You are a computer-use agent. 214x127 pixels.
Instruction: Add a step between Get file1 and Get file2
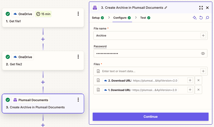43,39
